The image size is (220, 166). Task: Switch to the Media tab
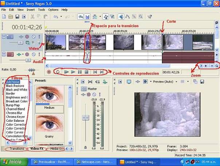tap(55, 149)
